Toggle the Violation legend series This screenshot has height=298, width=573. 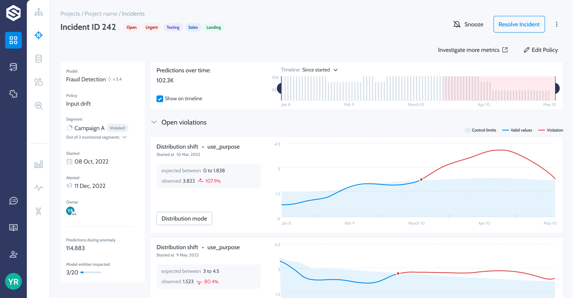point(551,130)
